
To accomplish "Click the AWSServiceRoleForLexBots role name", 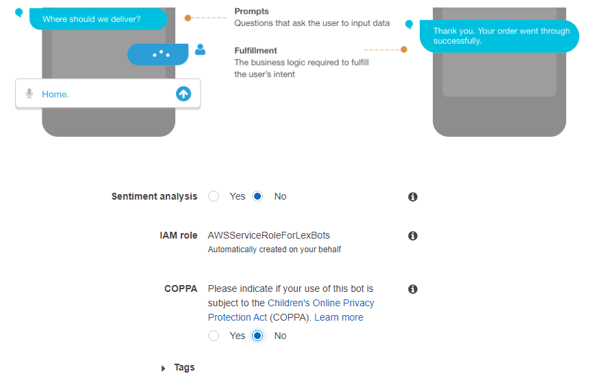I will tap(268, 235).
